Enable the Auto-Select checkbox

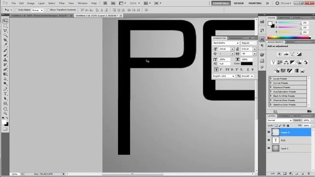[17, 10]
